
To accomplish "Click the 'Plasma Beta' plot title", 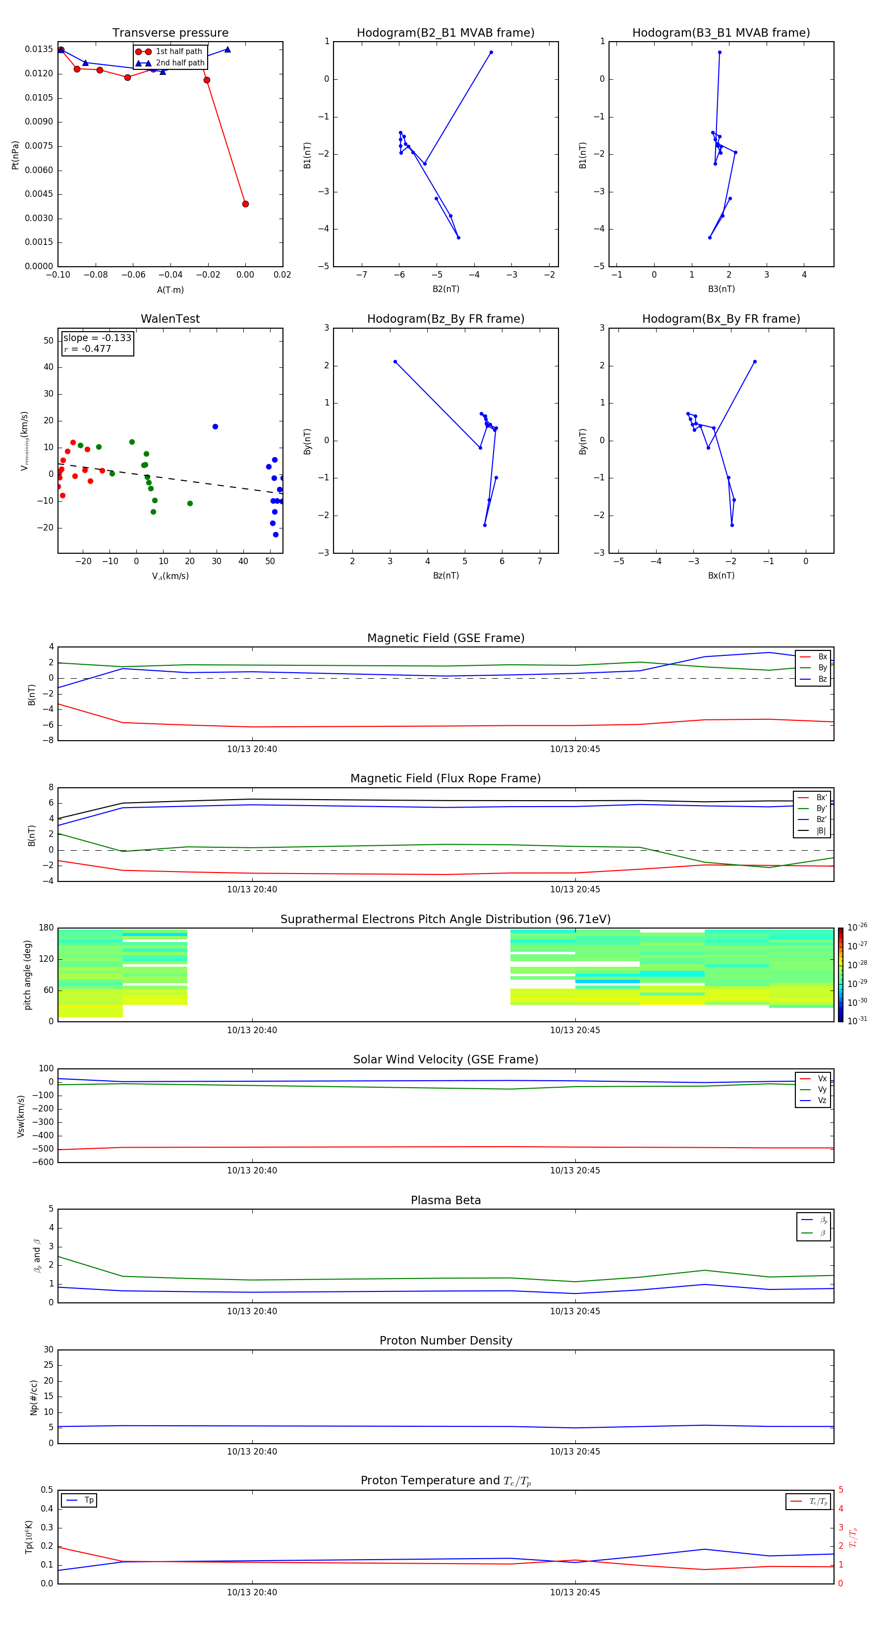I will (446, 1201).
